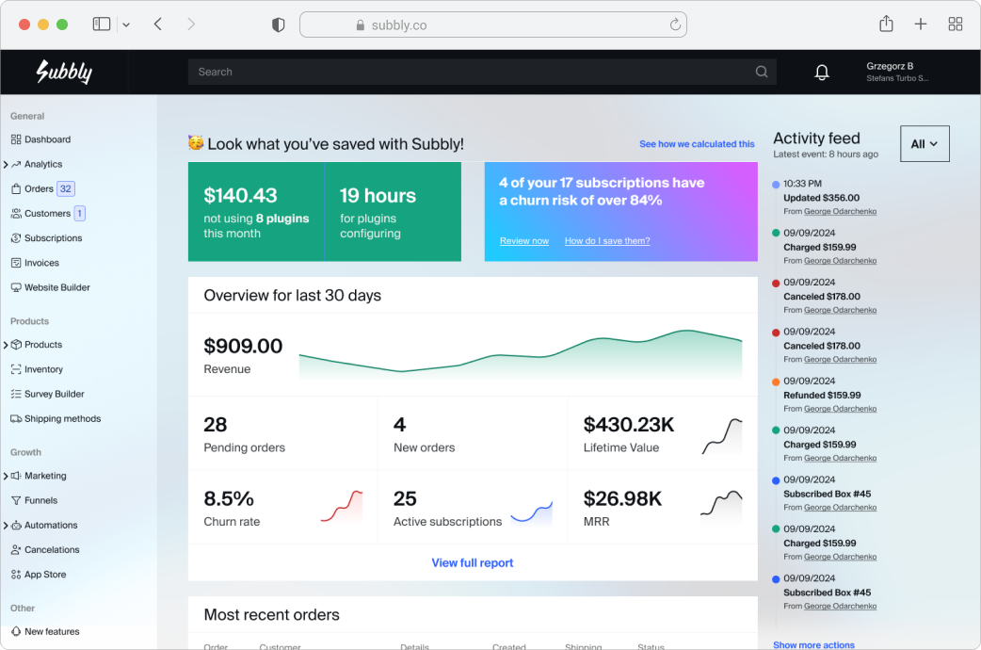Click the search magnifier icon
Image resolution: width=981 pixels, height=650 pixels.
coord(762,72)
